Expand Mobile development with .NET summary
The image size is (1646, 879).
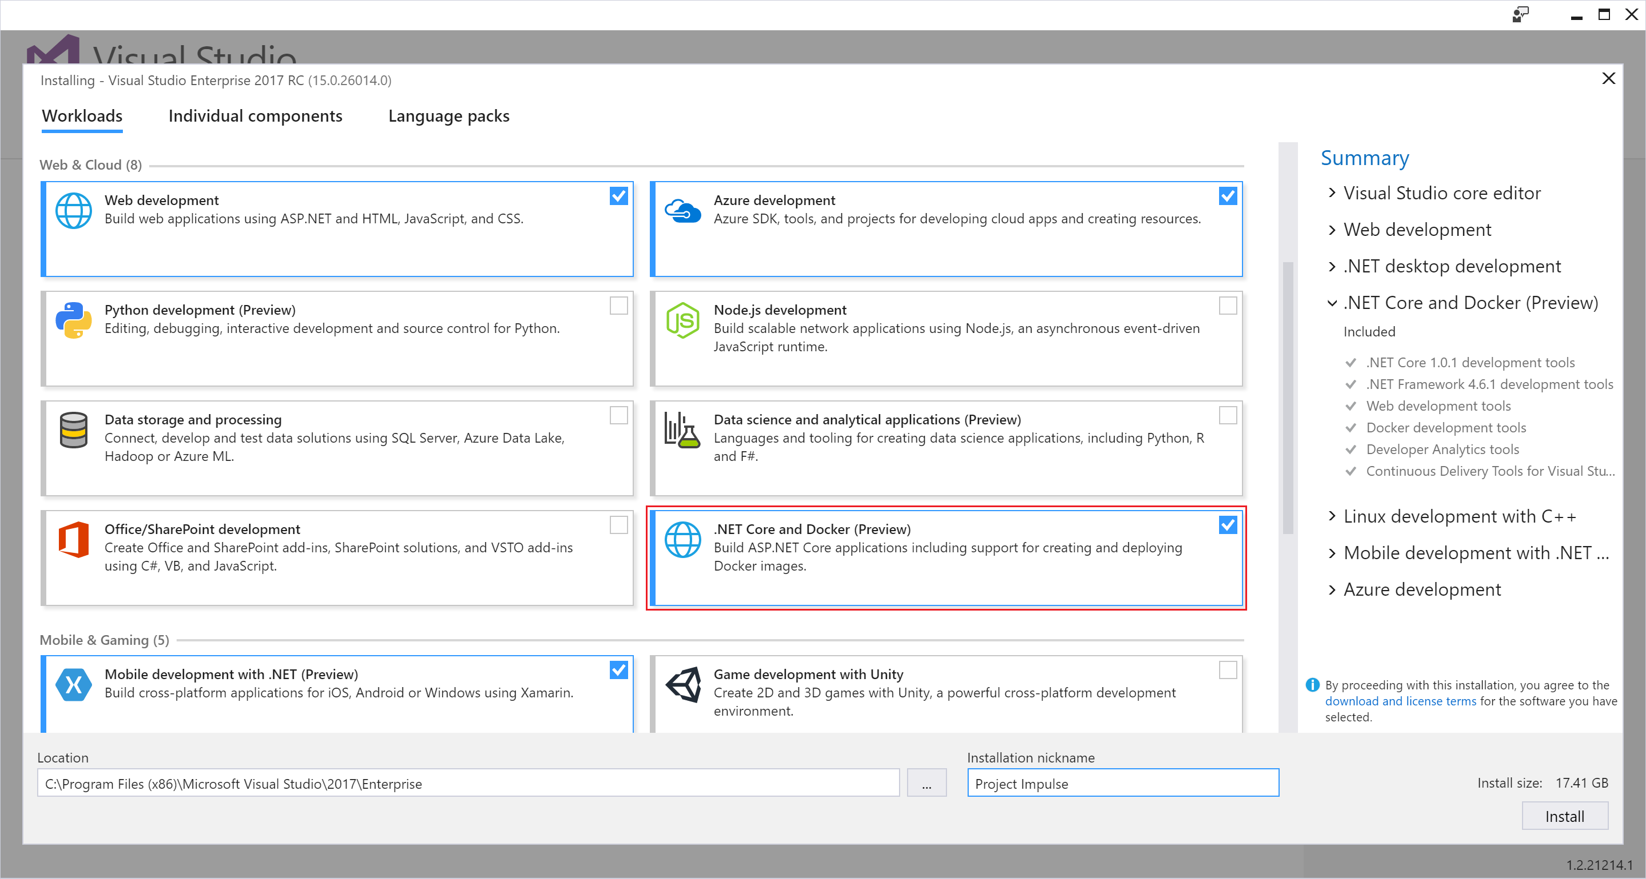click(1332, 553)
